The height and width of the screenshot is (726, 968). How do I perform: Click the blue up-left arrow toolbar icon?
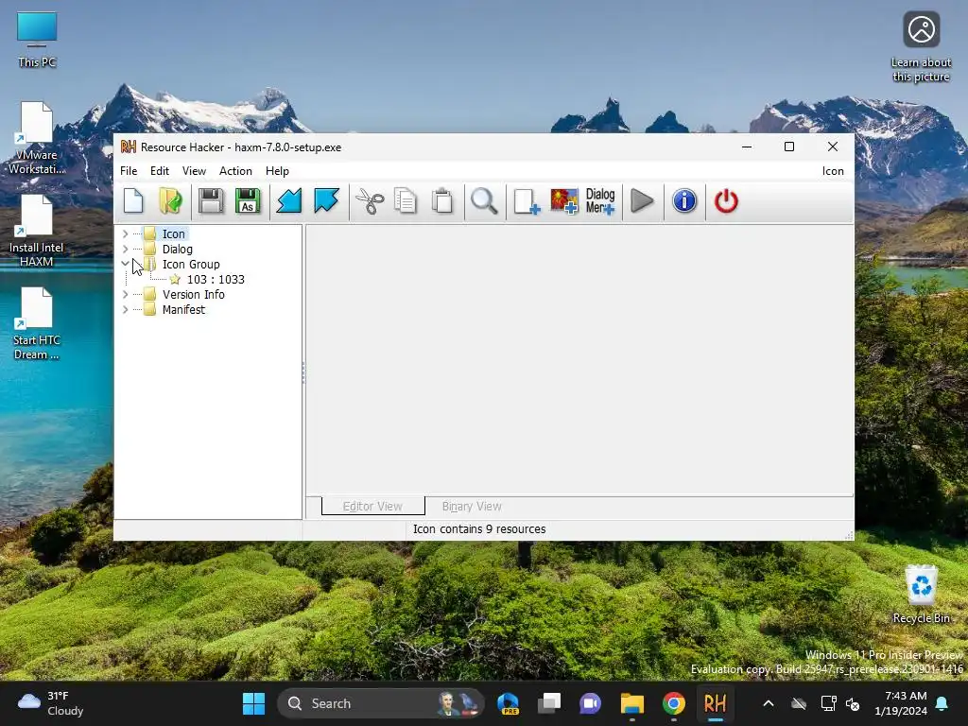326,201
